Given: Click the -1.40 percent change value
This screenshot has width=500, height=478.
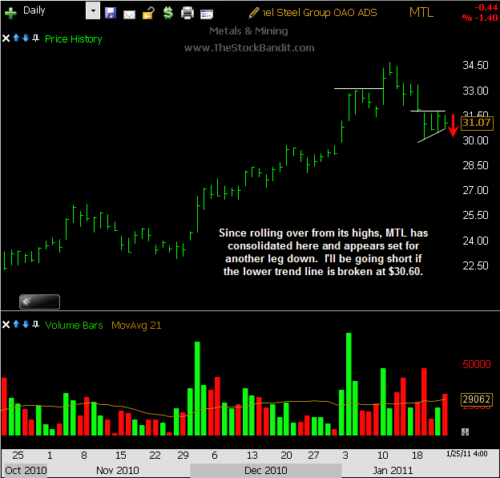Looking at the screenshot, I should pos(486,18).
